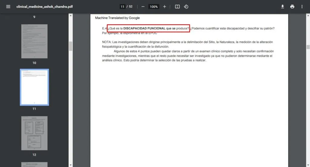Toggle the sidebar with the hamburger menu icon
The image size is (310, 167).
click(x=8, y=7)
